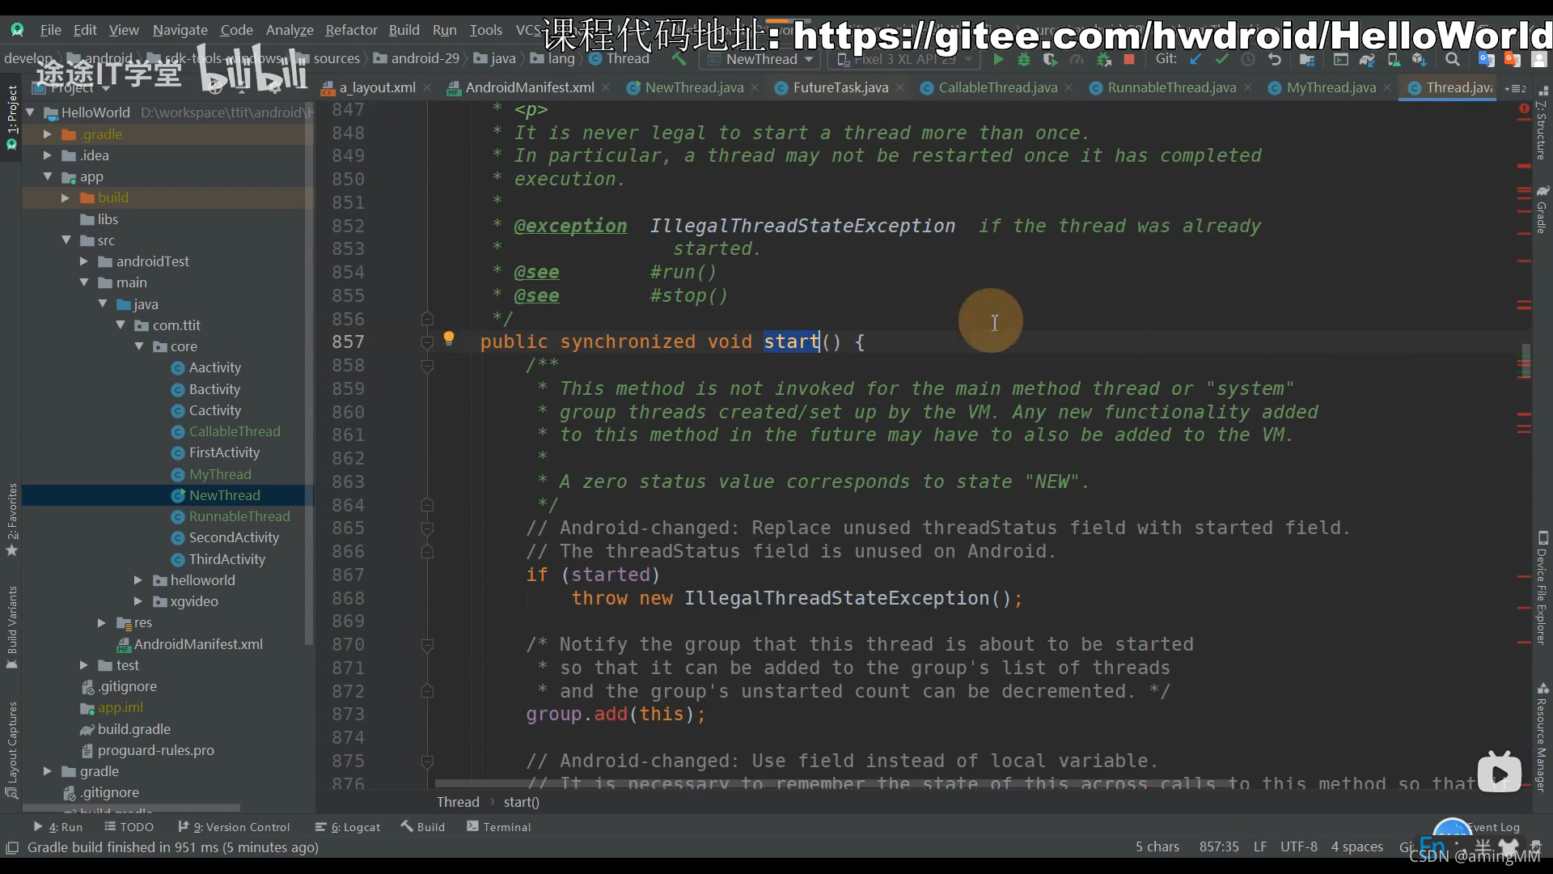Click the tool window bars toggle in the status bar corner
The image size is (1553, 874).
click(x=12, y=847)
